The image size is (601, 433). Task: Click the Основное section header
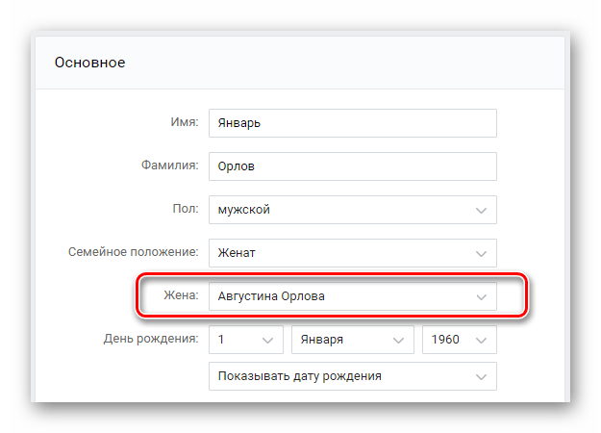coord(89,63)
